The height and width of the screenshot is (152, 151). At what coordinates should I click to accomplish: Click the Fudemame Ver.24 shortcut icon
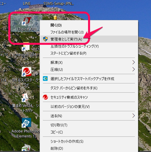pyautogui.click(x=26, y=97)
